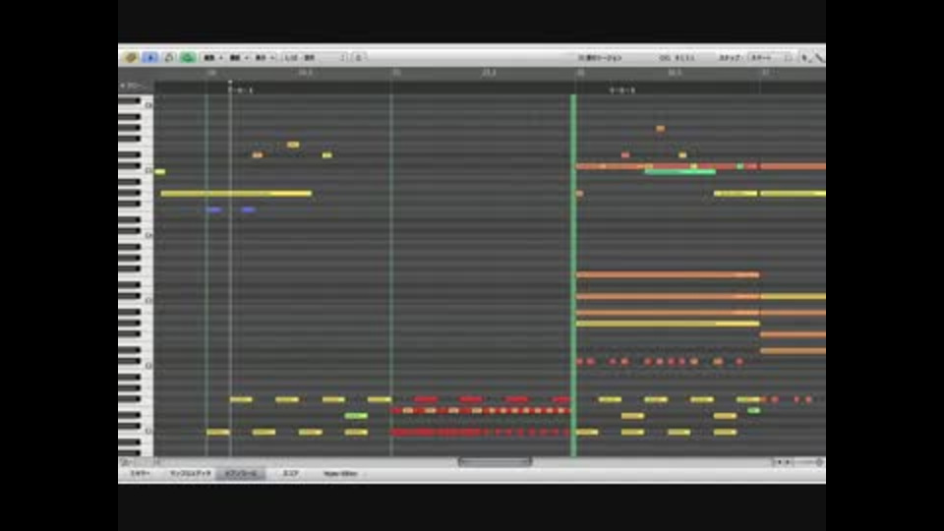Click the horizontal scrollbar thumb

click(x=495, y=462)
